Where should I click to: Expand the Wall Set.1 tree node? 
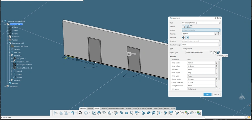(x=10, y=52)
